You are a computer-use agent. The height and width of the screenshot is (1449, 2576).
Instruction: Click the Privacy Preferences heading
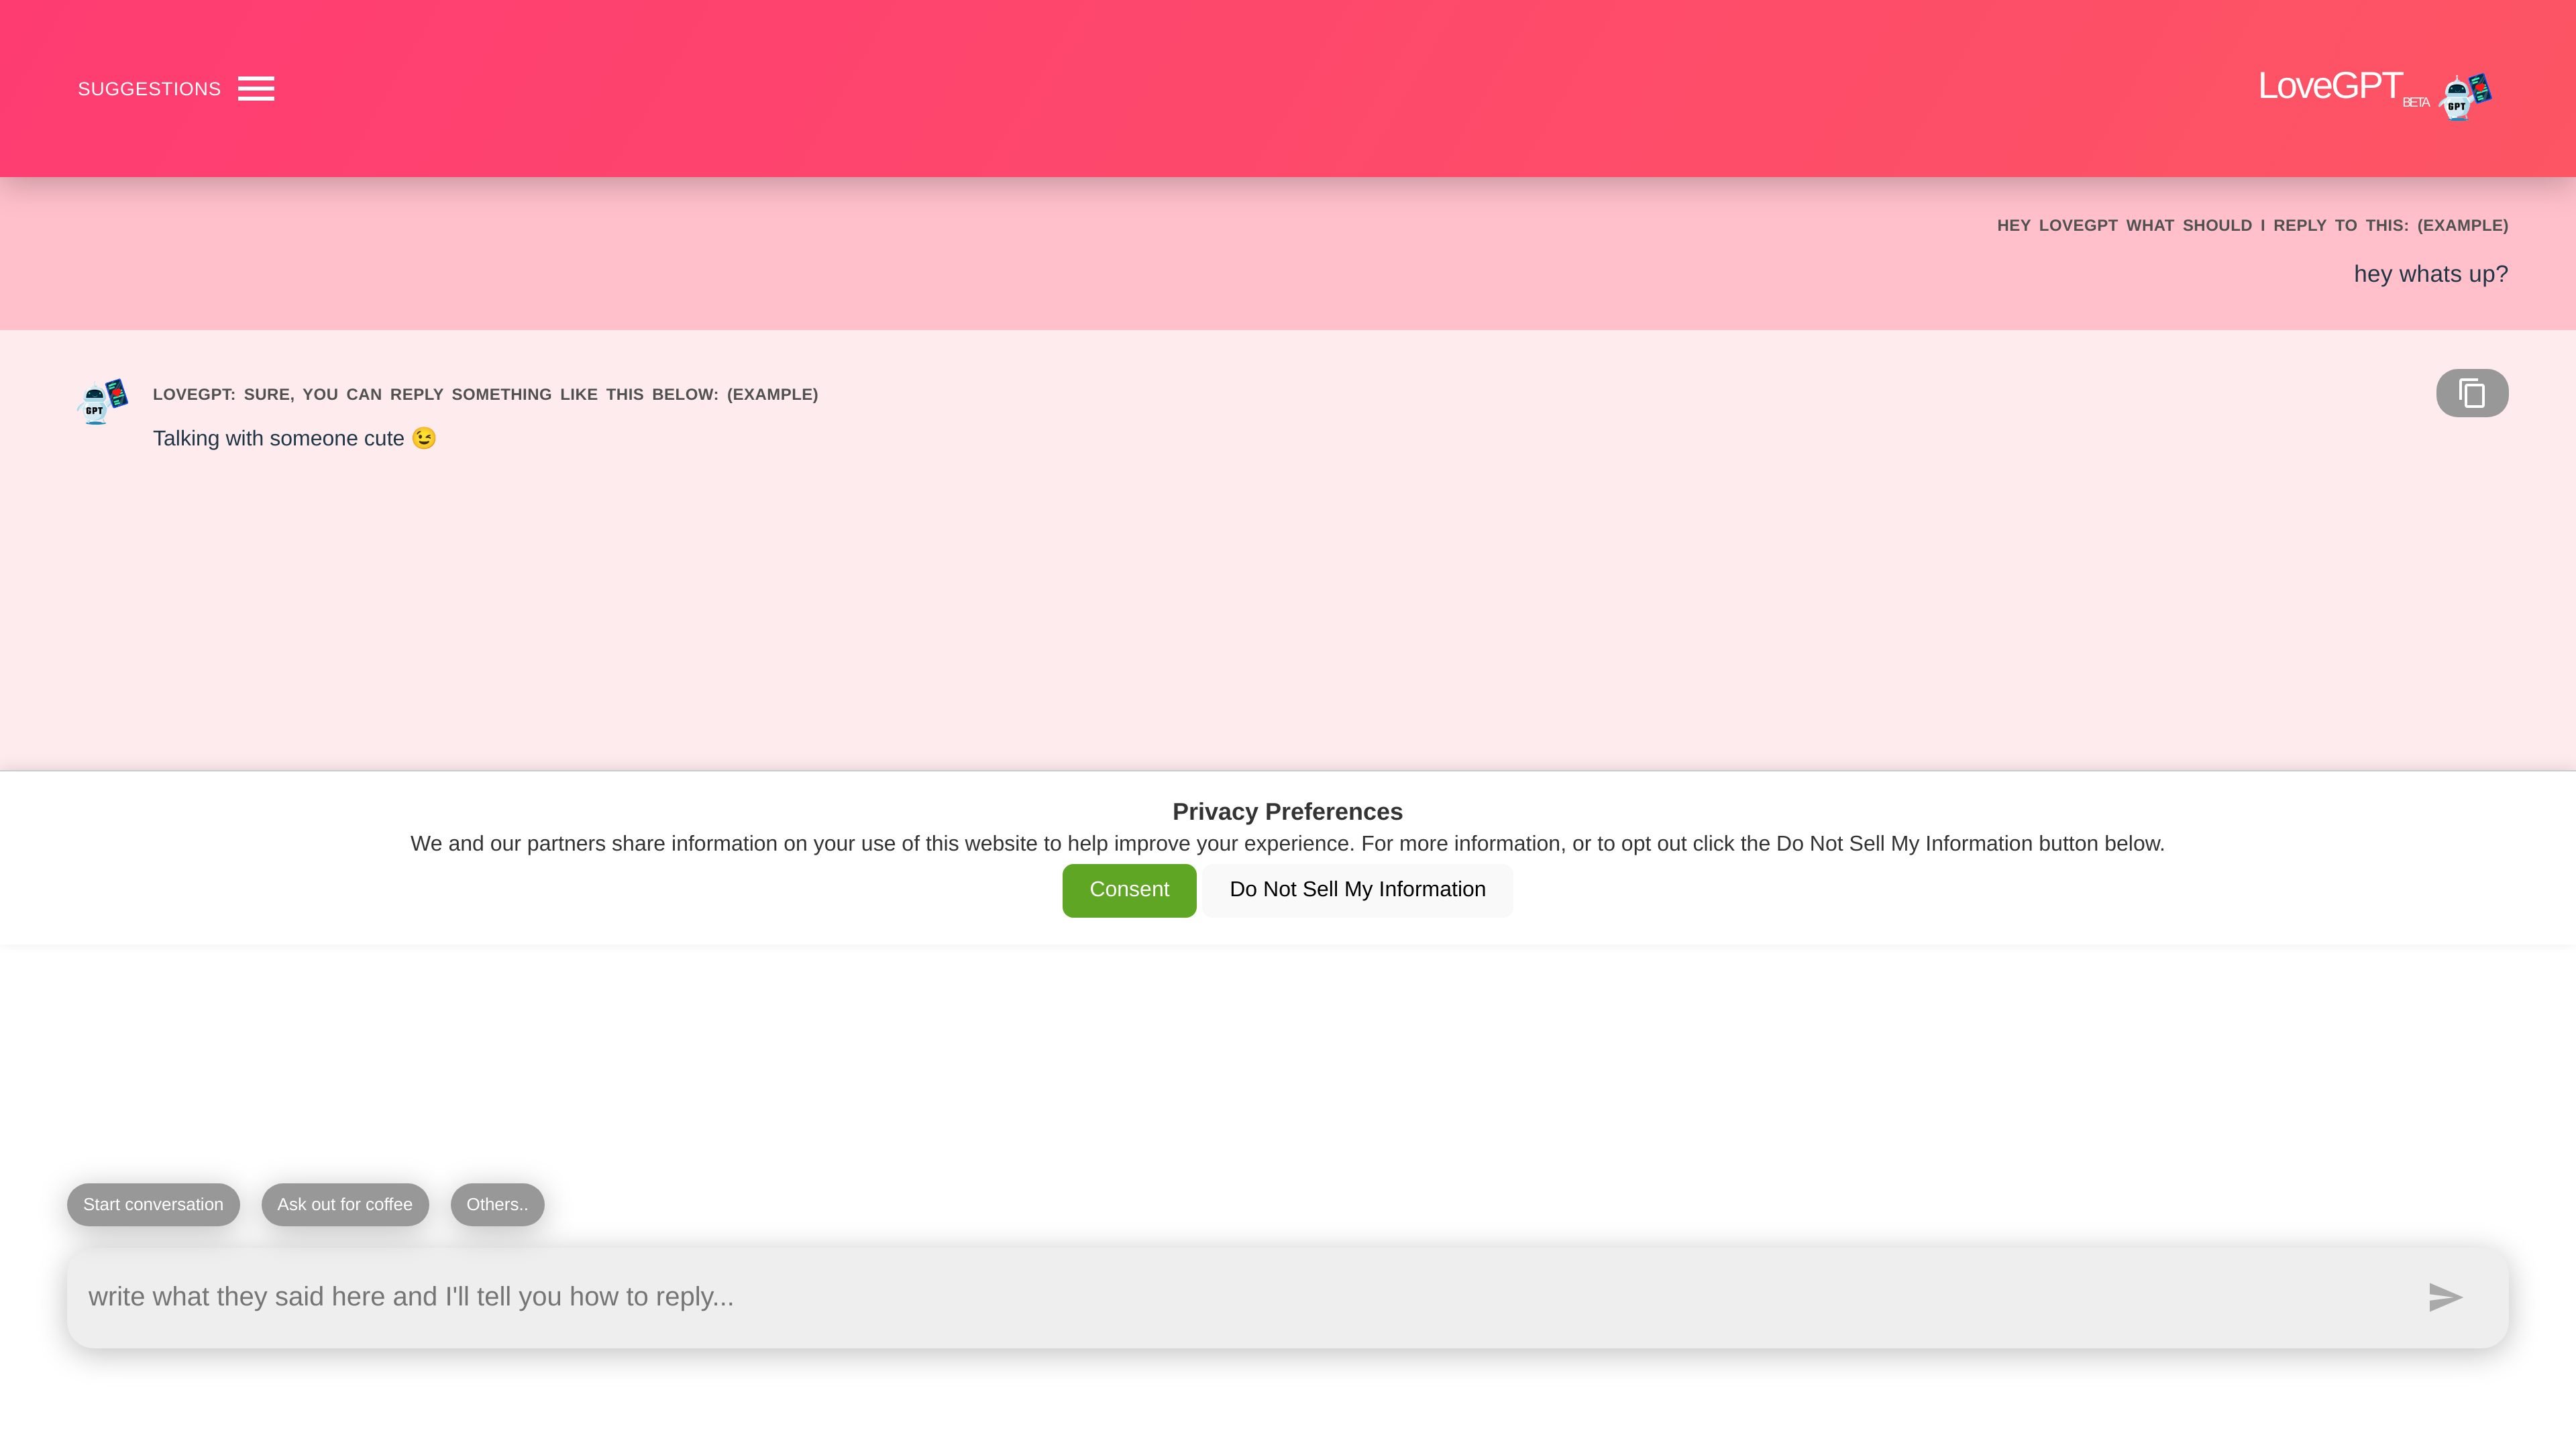point(1287,812)
